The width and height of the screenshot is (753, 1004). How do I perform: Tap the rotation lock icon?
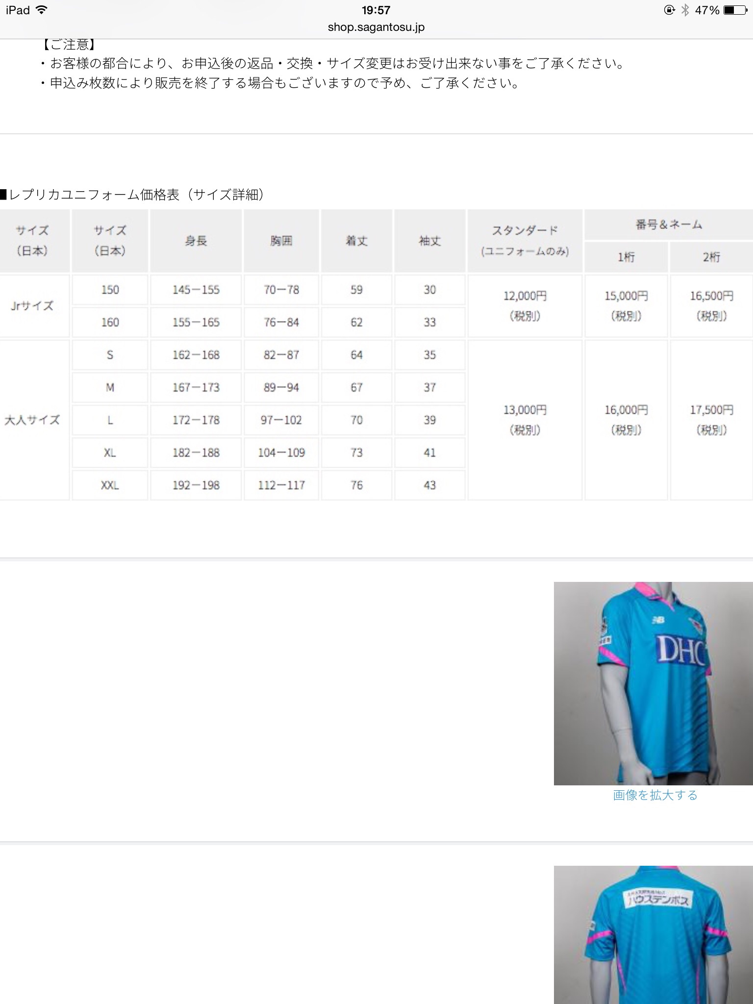[x=669, y=10]
